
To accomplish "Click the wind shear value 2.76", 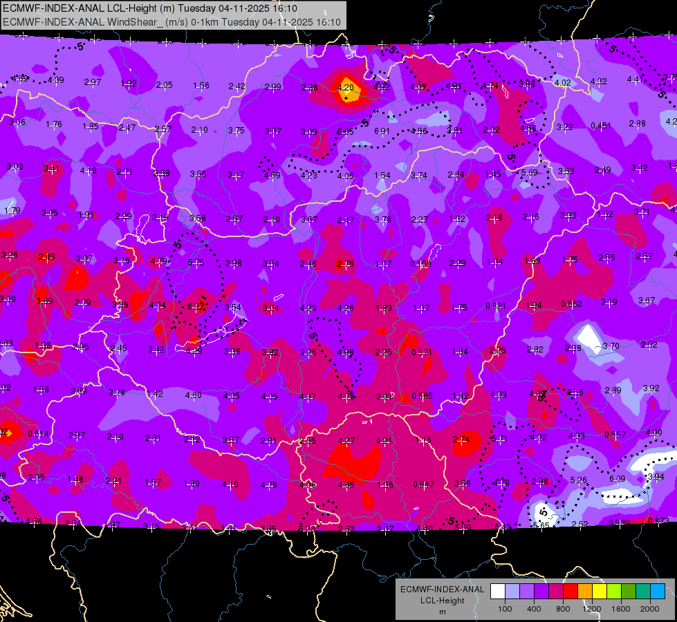I will [345, 263].
